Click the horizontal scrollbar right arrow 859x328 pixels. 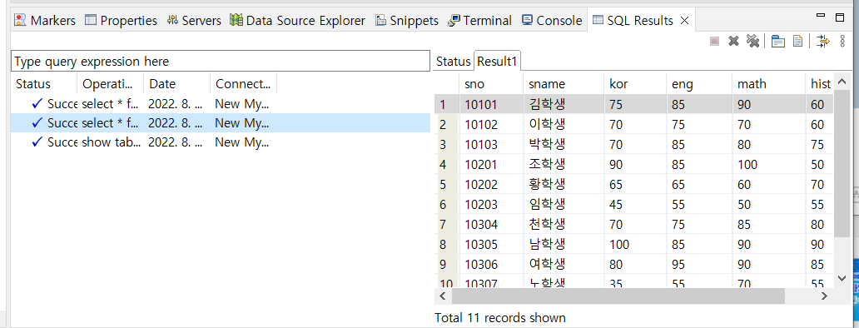point(825,296)
